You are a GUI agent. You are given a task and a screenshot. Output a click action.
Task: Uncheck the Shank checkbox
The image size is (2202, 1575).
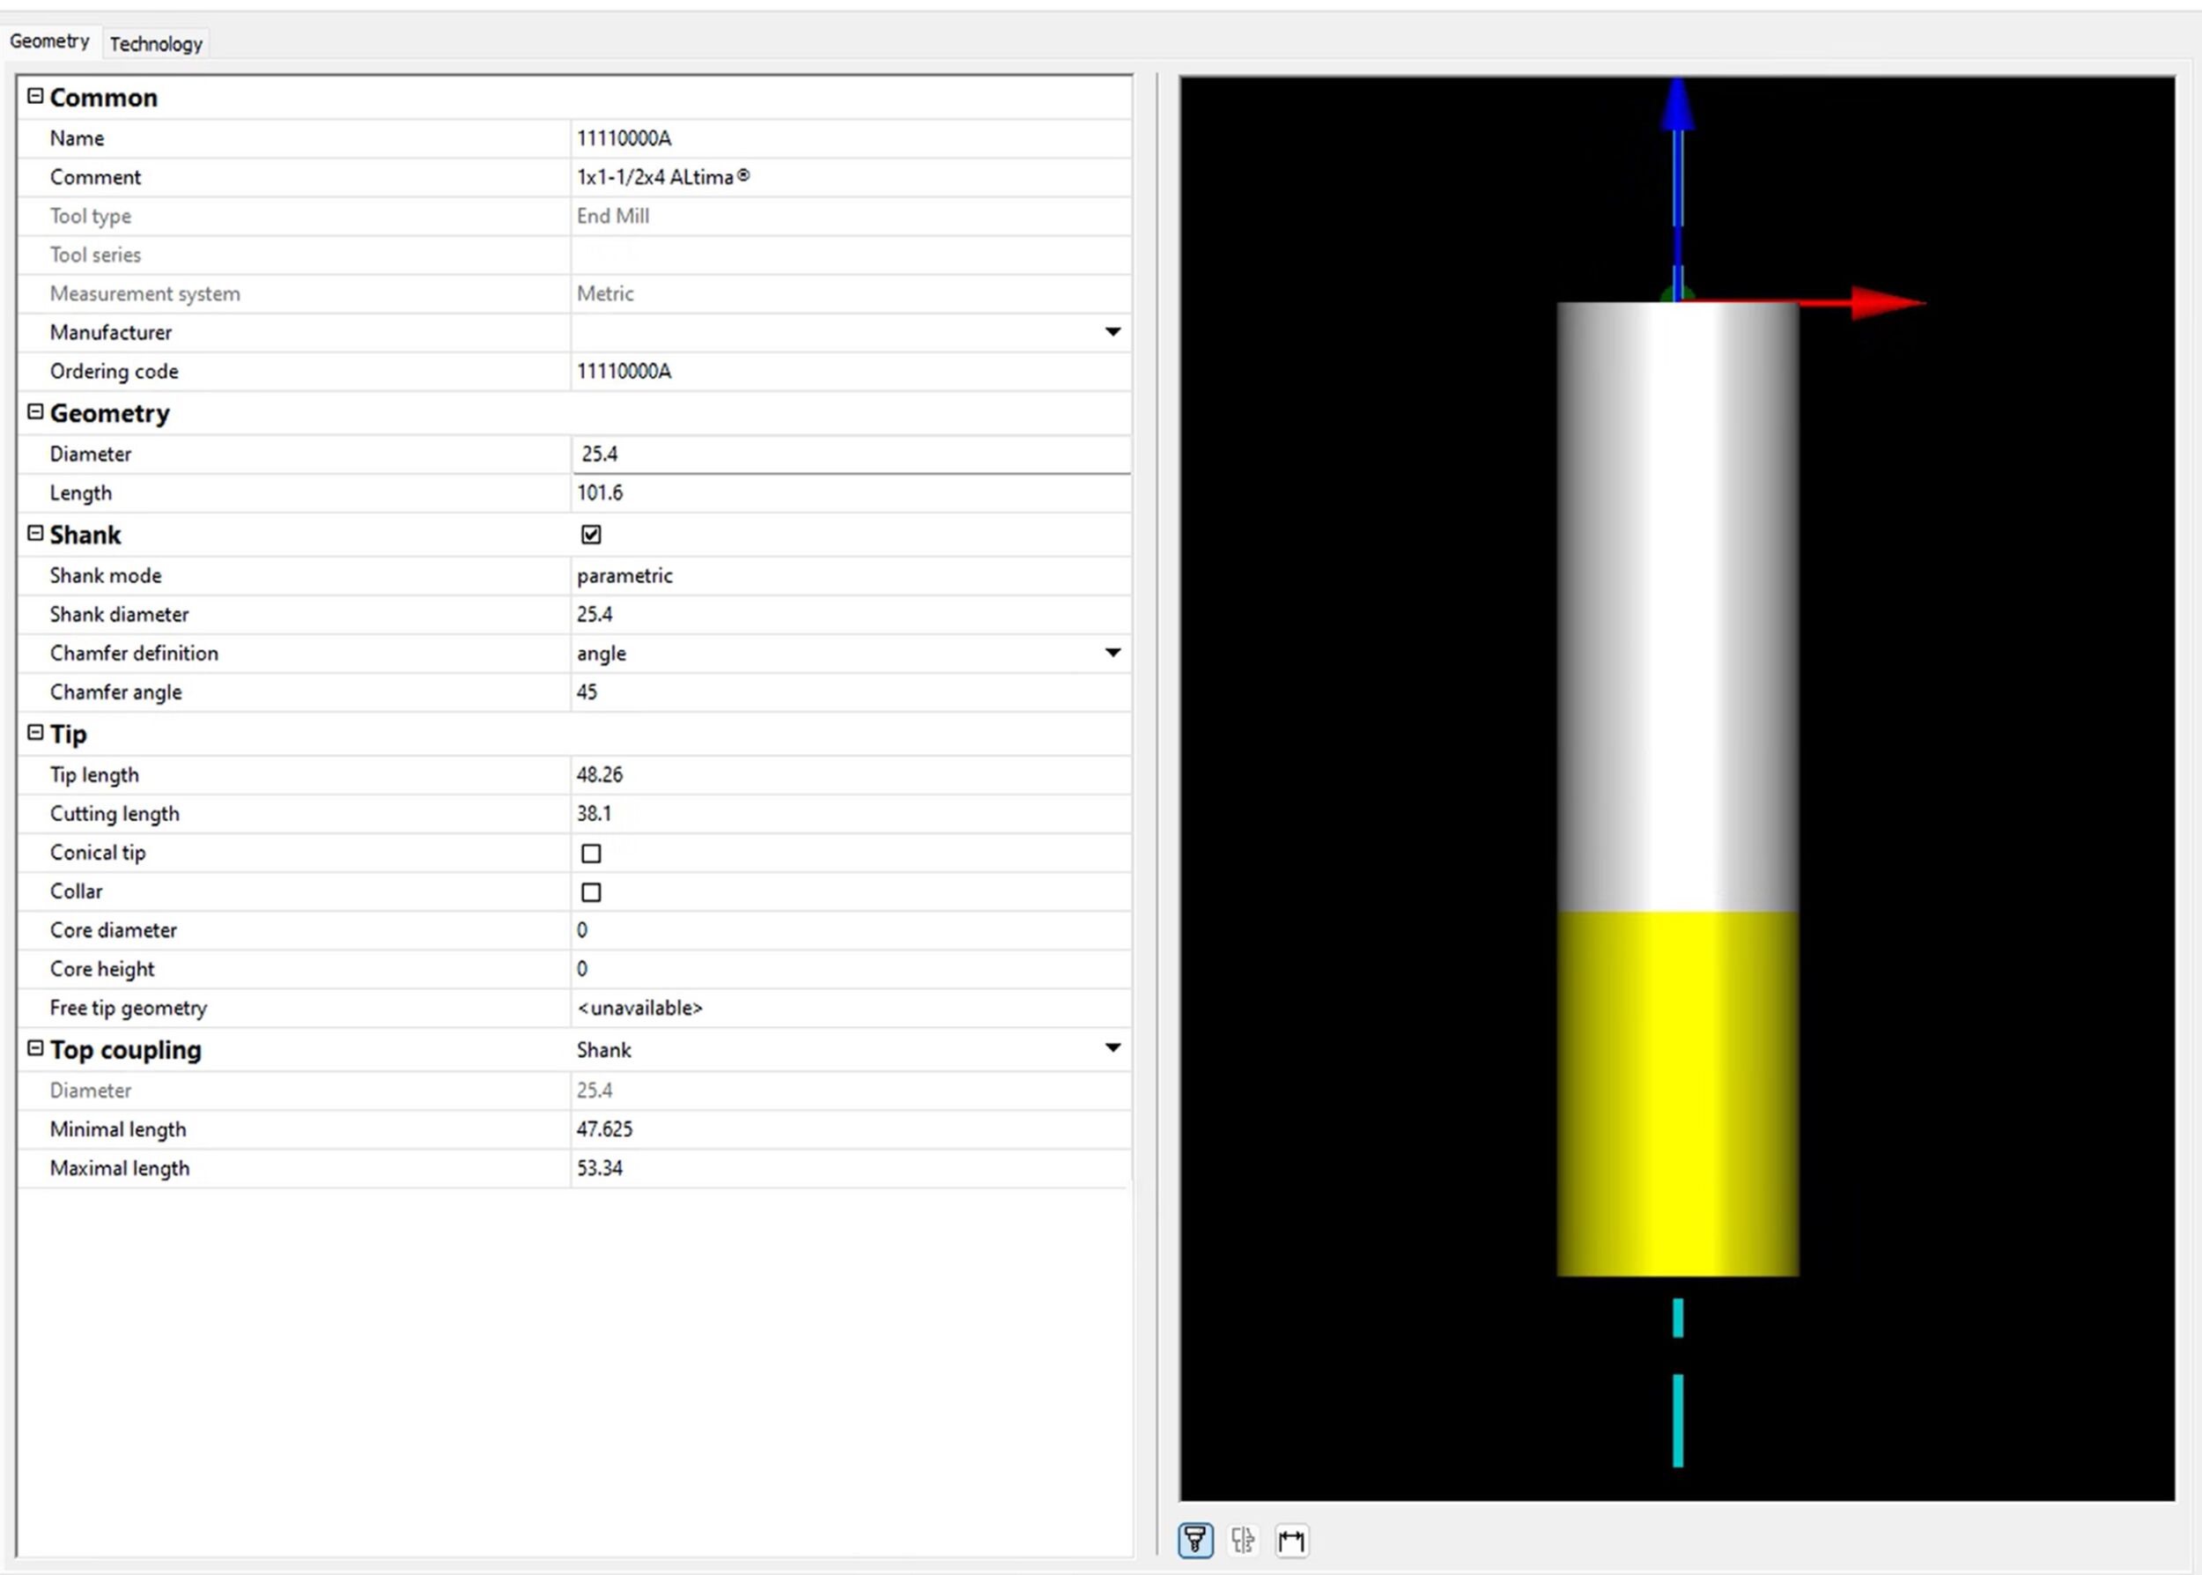[590, 535]
